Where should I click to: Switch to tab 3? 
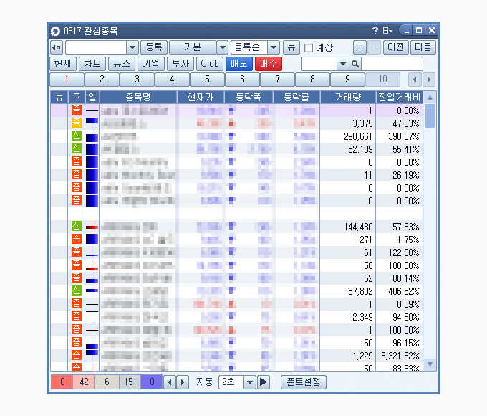pyautogui.click(x=137, y=80)
